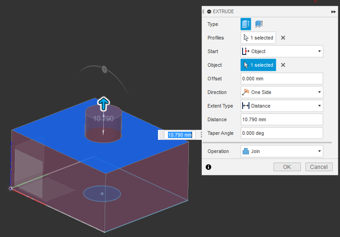Image resolution: width=340 pixels, height=237 pixels.
Task: Select the solid Extrude type icon
Action: [246, 24]
